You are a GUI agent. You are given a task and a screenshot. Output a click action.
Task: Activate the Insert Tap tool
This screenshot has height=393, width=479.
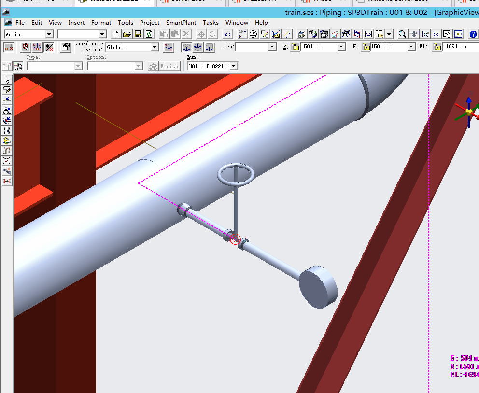(x=7, y=120)
